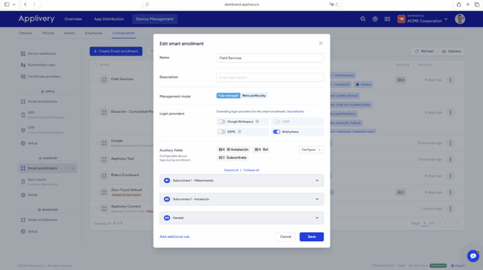Click the Safari share icon
The image size is (483, 270).
pos(458,4)
